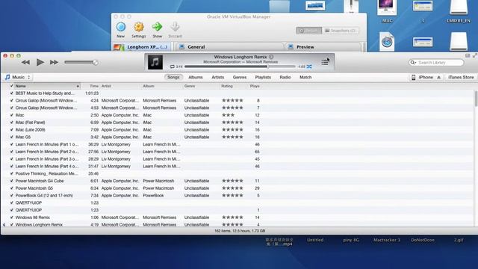Change the star rating of iMac G5
This screenshot has height=269, width=478.
point(232,137)
